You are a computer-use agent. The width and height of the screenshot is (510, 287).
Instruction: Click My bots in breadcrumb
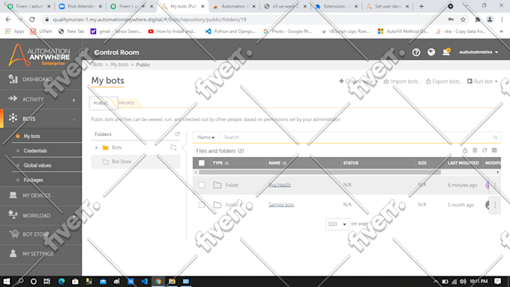tap(119, 65)
